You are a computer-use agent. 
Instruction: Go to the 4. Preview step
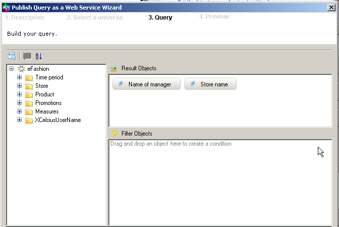(214, 17)
